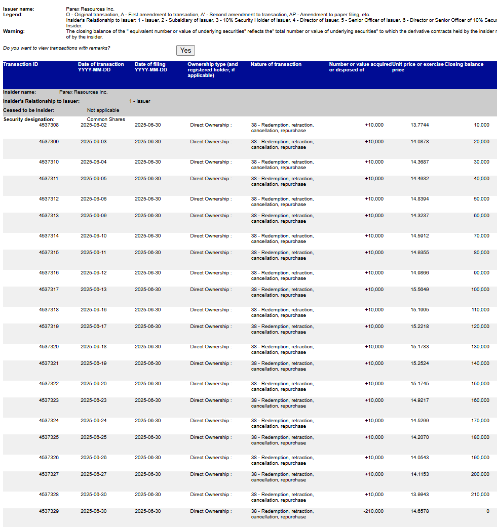Select transaction ID 4537308
The width and height of the screenshot is (497, 527).
point(49,125)
